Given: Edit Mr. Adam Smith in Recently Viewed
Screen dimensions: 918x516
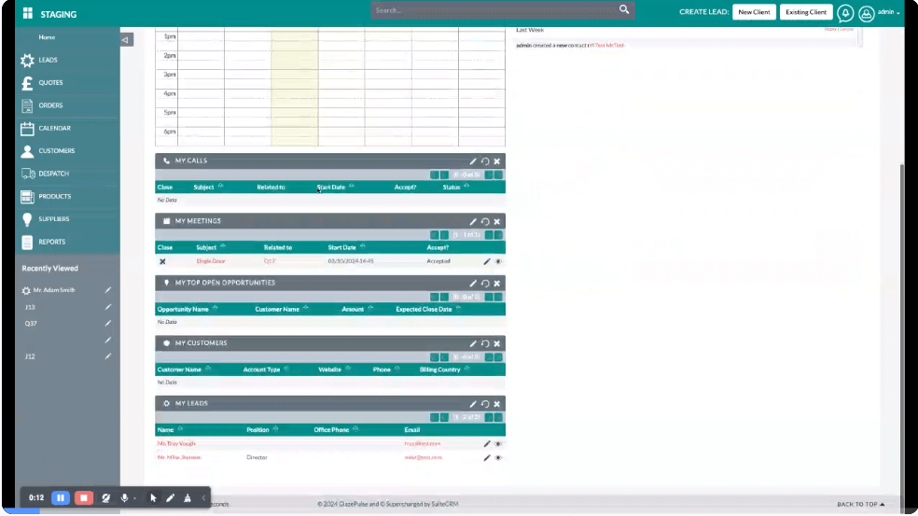Looking at the screenshot, I should [107, 290].
